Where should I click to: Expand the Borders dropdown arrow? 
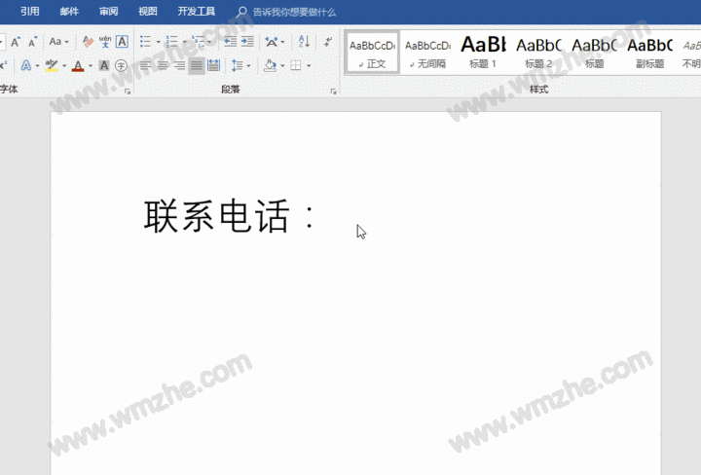(x=309, y=66)
